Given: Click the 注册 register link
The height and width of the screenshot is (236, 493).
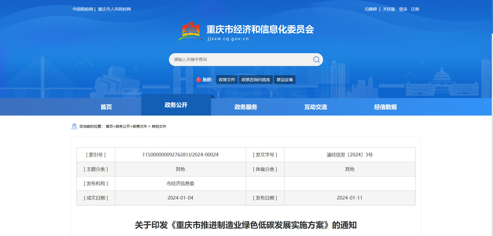Looking at the screenshot, I should tap(415, 9).
